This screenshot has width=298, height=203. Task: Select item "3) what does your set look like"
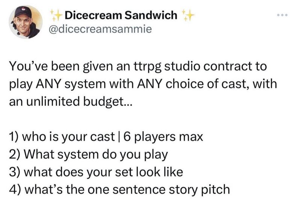click(x=96, y=172)
